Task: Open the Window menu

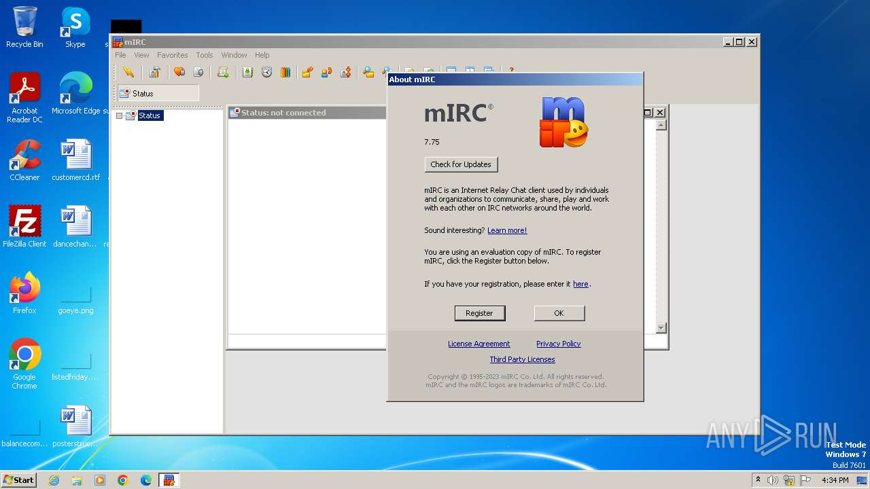Action: tap(234, 55)
